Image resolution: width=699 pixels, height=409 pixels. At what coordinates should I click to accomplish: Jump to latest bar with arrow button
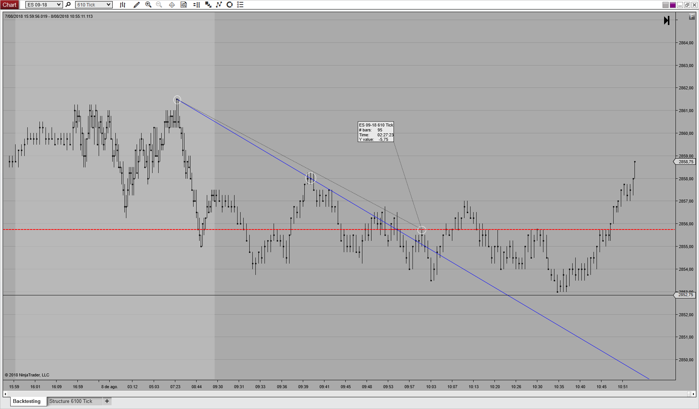(667, 20)
